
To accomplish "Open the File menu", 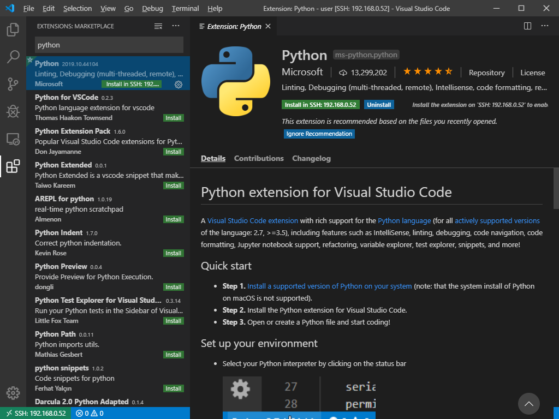I will pyautogui.click(x=28, y=8).
